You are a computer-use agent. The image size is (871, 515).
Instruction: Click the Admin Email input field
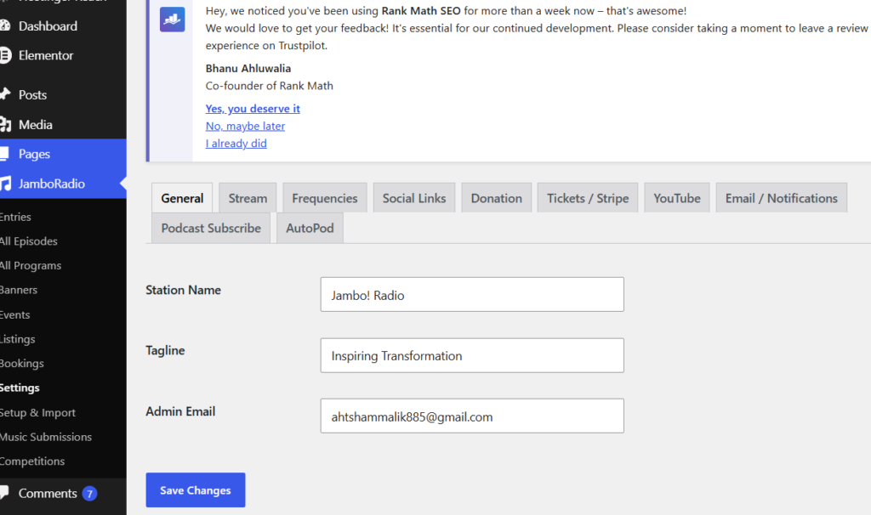tap(472, 416)
